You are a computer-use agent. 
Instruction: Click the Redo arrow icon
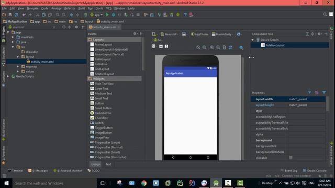click(30, 15)
